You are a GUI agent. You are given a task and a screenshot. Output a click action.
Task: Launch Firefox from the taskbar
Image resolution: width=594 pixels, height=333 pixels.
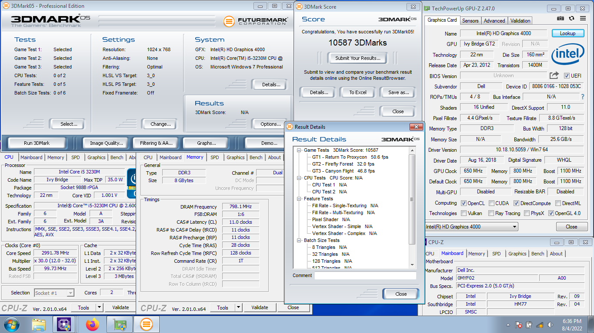pos(92,324)
